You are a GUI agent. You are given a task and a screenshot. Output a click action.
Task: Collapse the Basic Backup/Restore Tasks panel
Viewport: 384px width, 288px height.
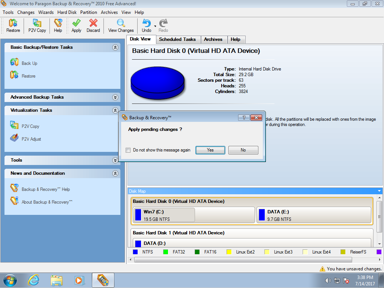pos(115,48)
